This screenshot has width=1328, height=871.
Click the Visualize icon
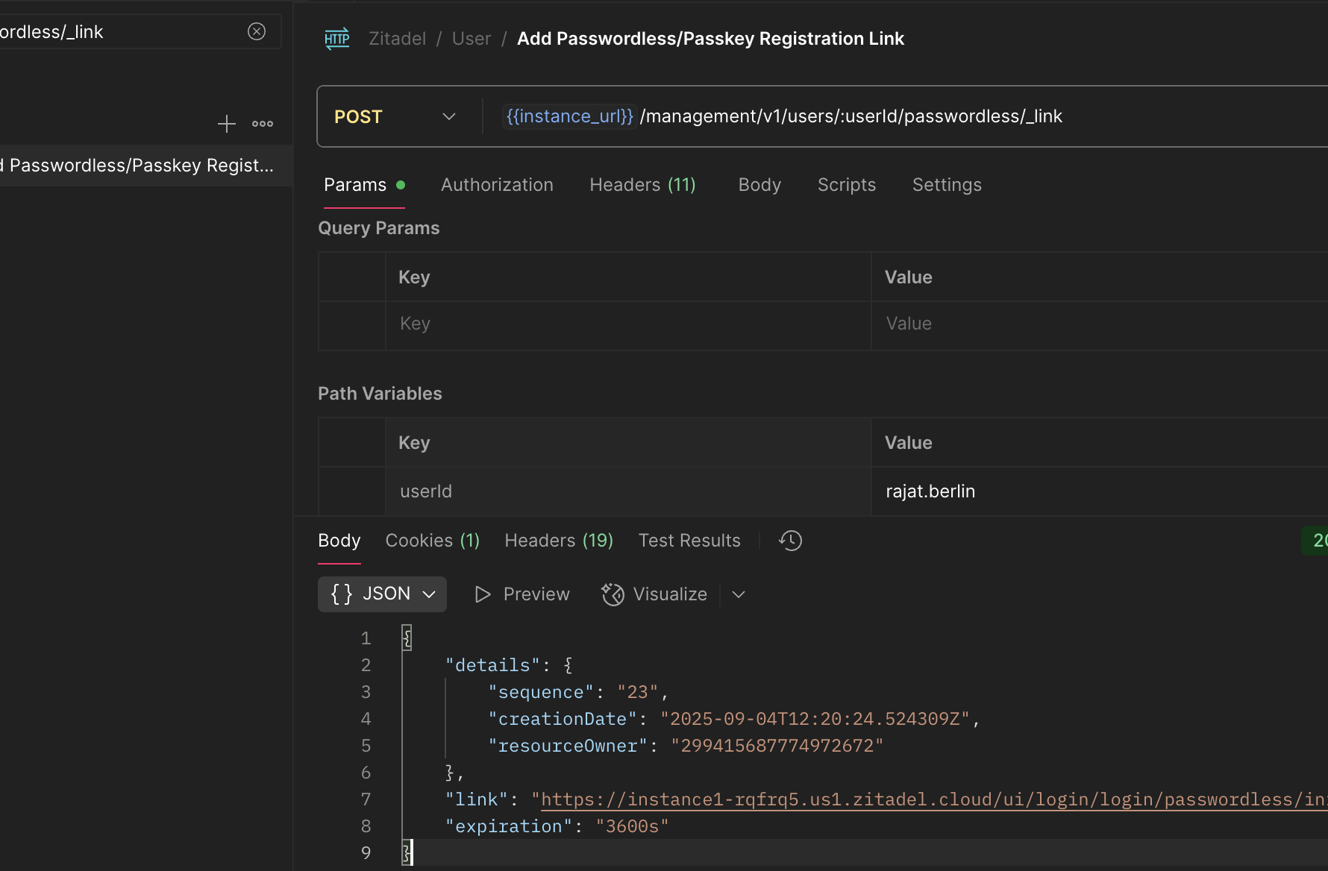tap(613, 594)
